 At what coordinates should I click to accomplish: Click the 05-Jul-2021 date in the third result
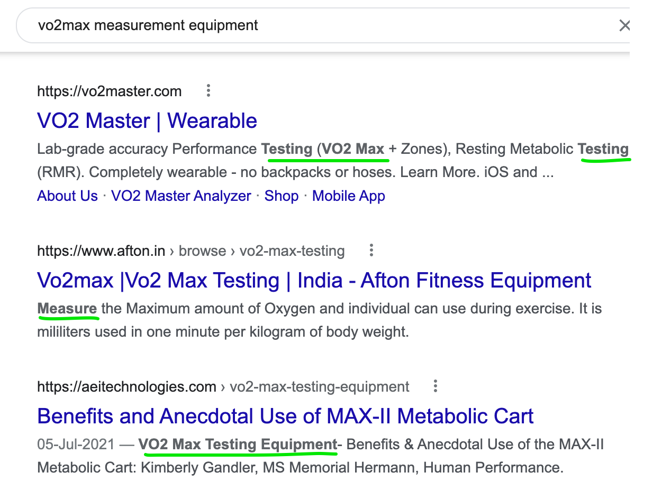tap(76, 445)
